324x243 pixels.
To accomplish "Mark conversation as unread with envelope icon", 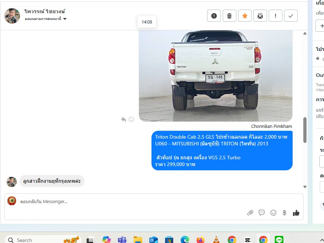I will pos(260,16).
